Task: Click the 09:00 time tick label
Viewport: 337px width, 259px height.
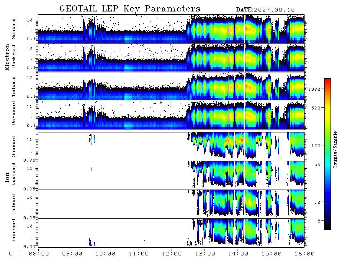Action: click(72, 254)
